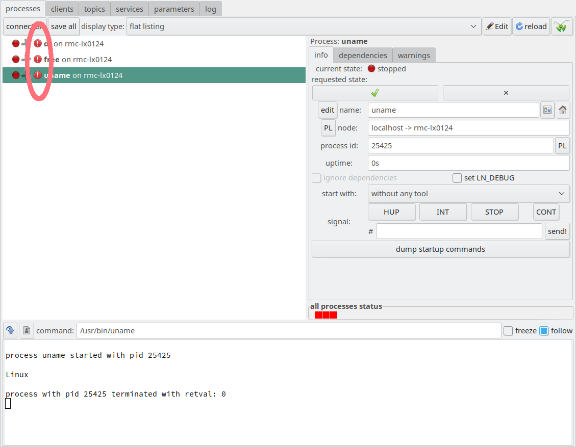Click the save all button

[x=64, y=27]
